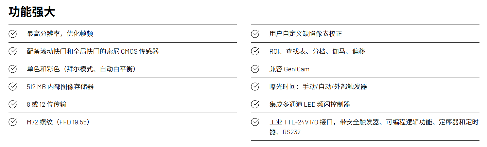Click the checkmark icon next to M72 螺纹
This screenshot has height=147, width=487.
12,122
